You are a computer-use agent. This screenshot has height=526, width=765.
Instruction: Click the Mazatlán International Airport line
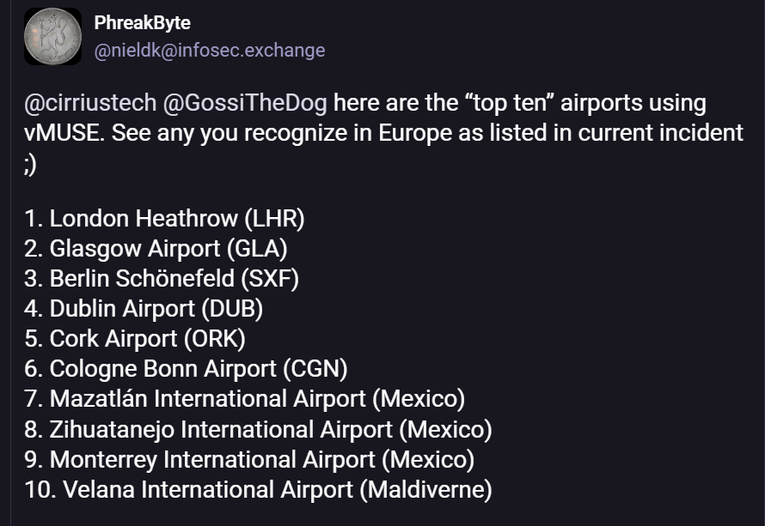pos(244,399)
